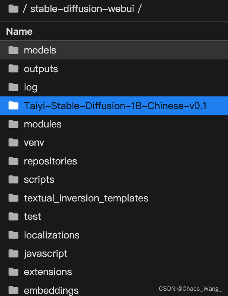
Task: Select the models folder name
Action: coord(40,50)
